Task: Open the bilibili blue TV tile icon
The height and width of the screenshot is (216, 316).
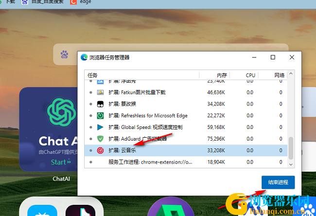Action: (x=42, y=210)
